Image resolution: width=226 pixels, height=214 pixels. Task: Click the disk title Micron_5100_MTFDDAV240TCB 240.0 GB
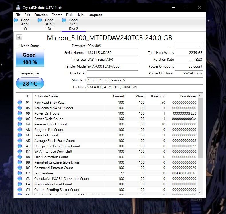(x=110, y=38)
